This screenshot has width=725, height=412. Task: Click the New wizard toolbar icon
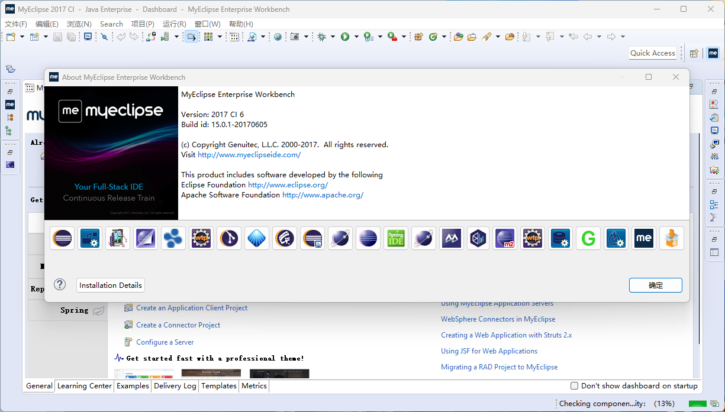click(x=11, y=37)
